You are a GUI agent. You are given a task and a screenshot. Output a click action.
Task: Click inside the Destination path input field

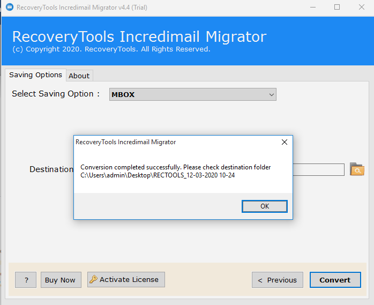click(318, 170)
